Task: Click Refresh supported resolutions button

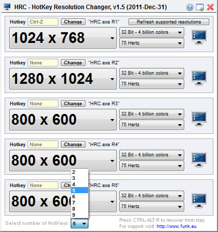Action: point(169,22)
